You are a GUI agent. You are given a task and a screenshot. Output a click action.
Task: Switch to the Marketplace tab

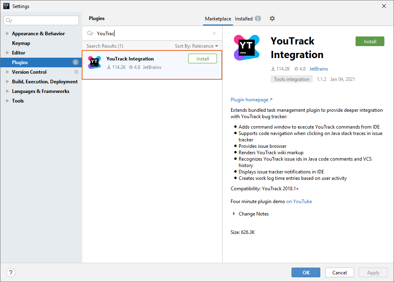(x=218, y=18)
